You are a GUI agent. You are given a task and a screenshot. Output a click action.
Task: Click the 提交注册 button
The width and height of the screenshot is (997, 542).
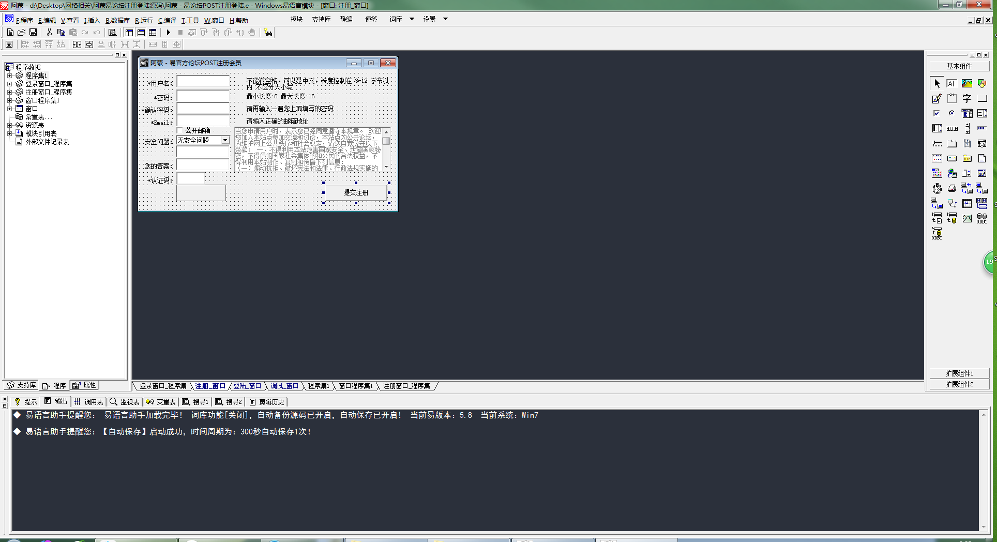(x=356, y=192)
